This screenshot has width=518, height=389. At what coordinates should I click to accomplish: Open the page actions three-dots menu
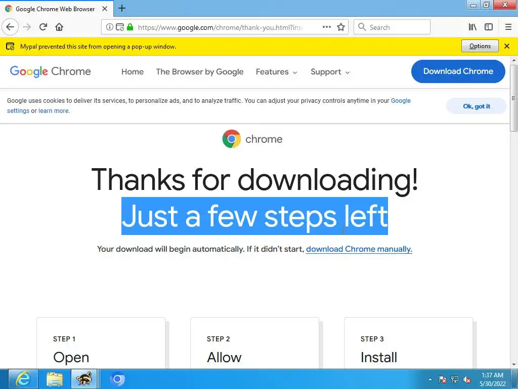point(327,27)
